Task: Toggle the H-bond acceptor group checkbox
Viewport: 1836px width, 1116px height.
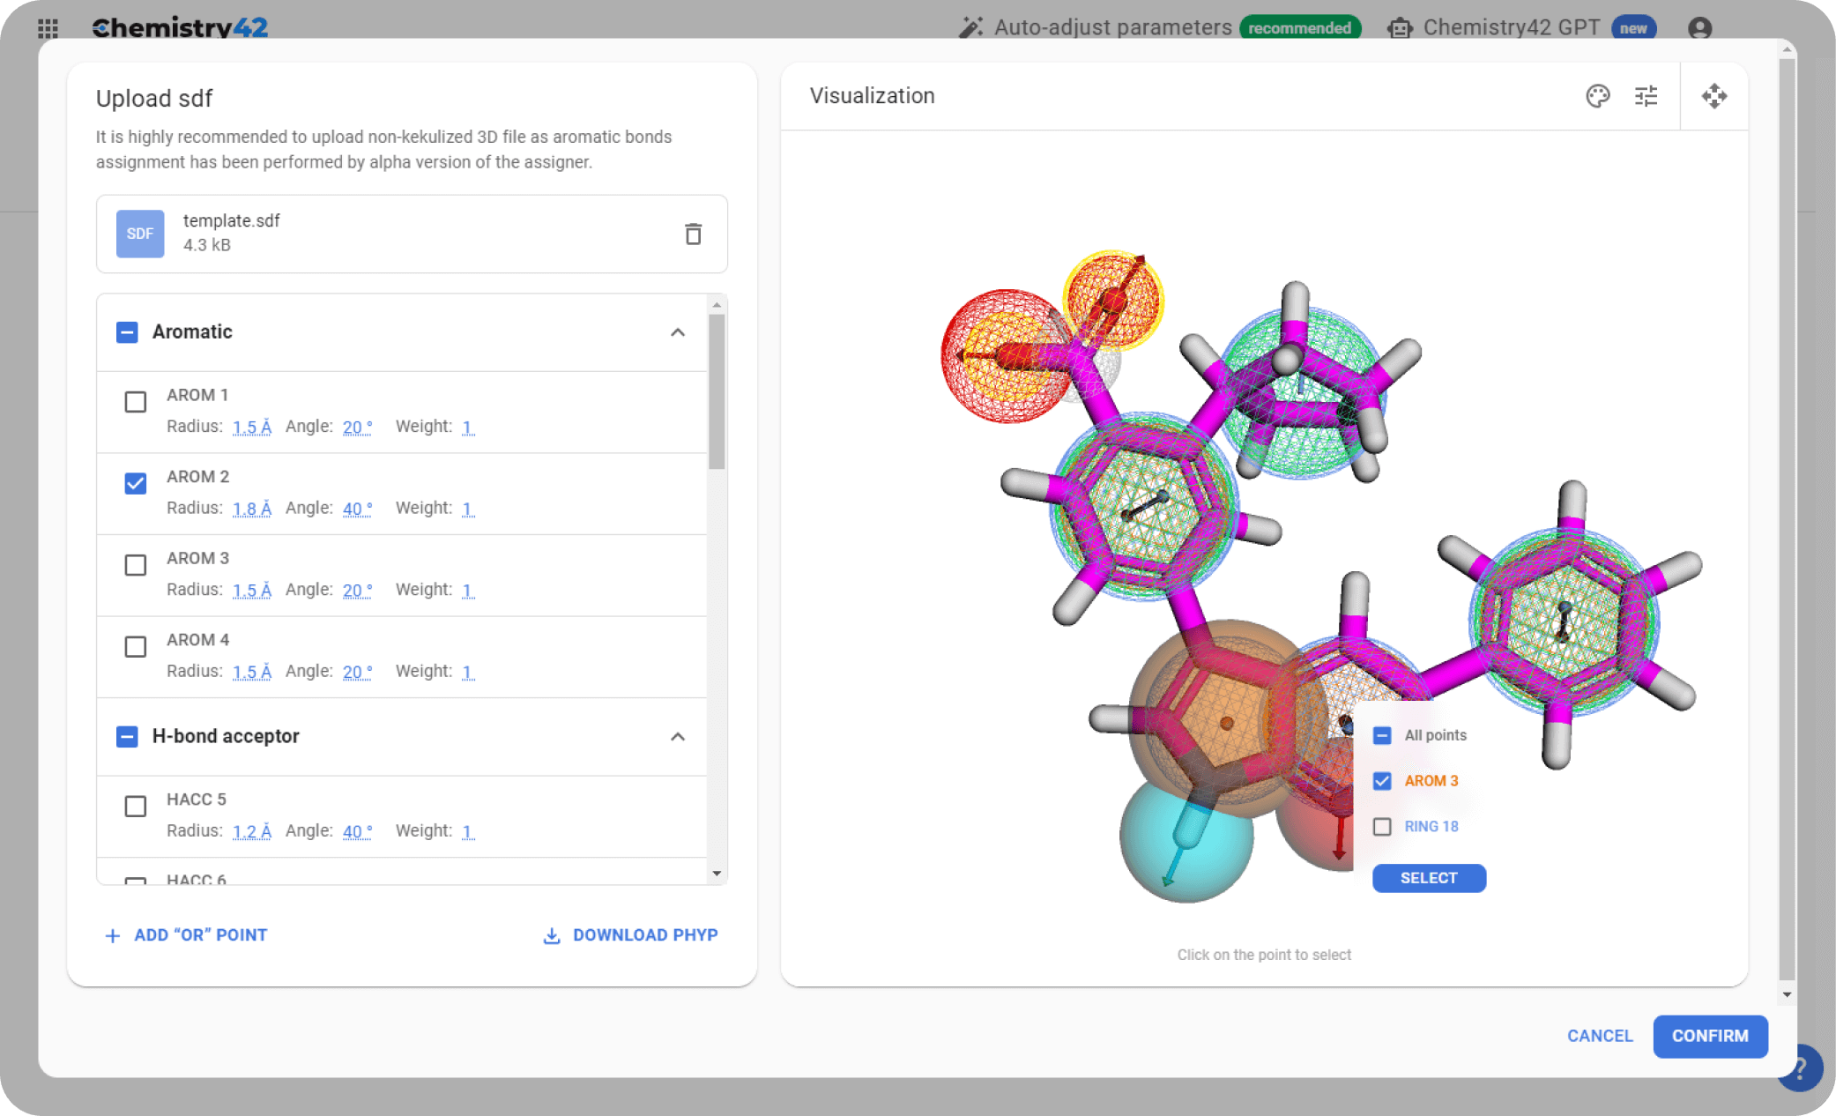Action: coord(127,737)
